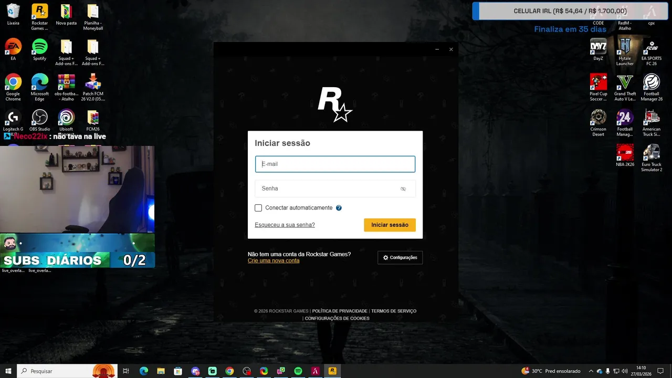Open the Termos de Serviço link
Image resolution: width=672 pixels, height=378 pixels.
(394, 311)
